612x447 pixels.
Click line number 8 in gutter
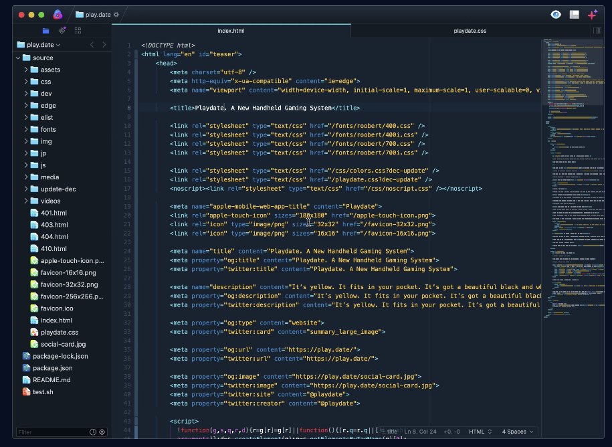click(129, 108)
